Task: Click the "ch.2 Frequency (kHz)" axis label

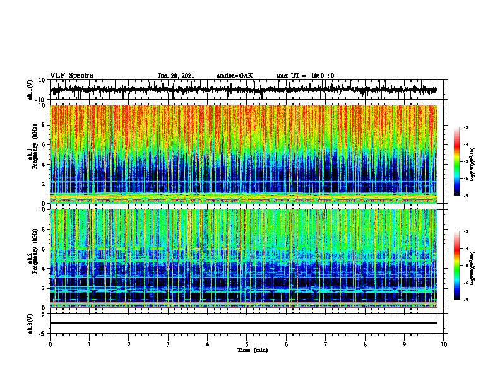Action: tap(33, 252)
